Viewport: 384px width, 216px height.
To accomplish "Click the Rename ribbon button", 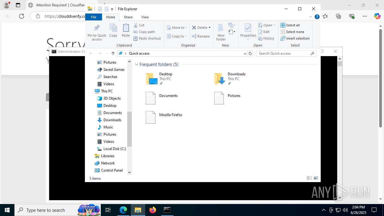I will coord(201,36).
